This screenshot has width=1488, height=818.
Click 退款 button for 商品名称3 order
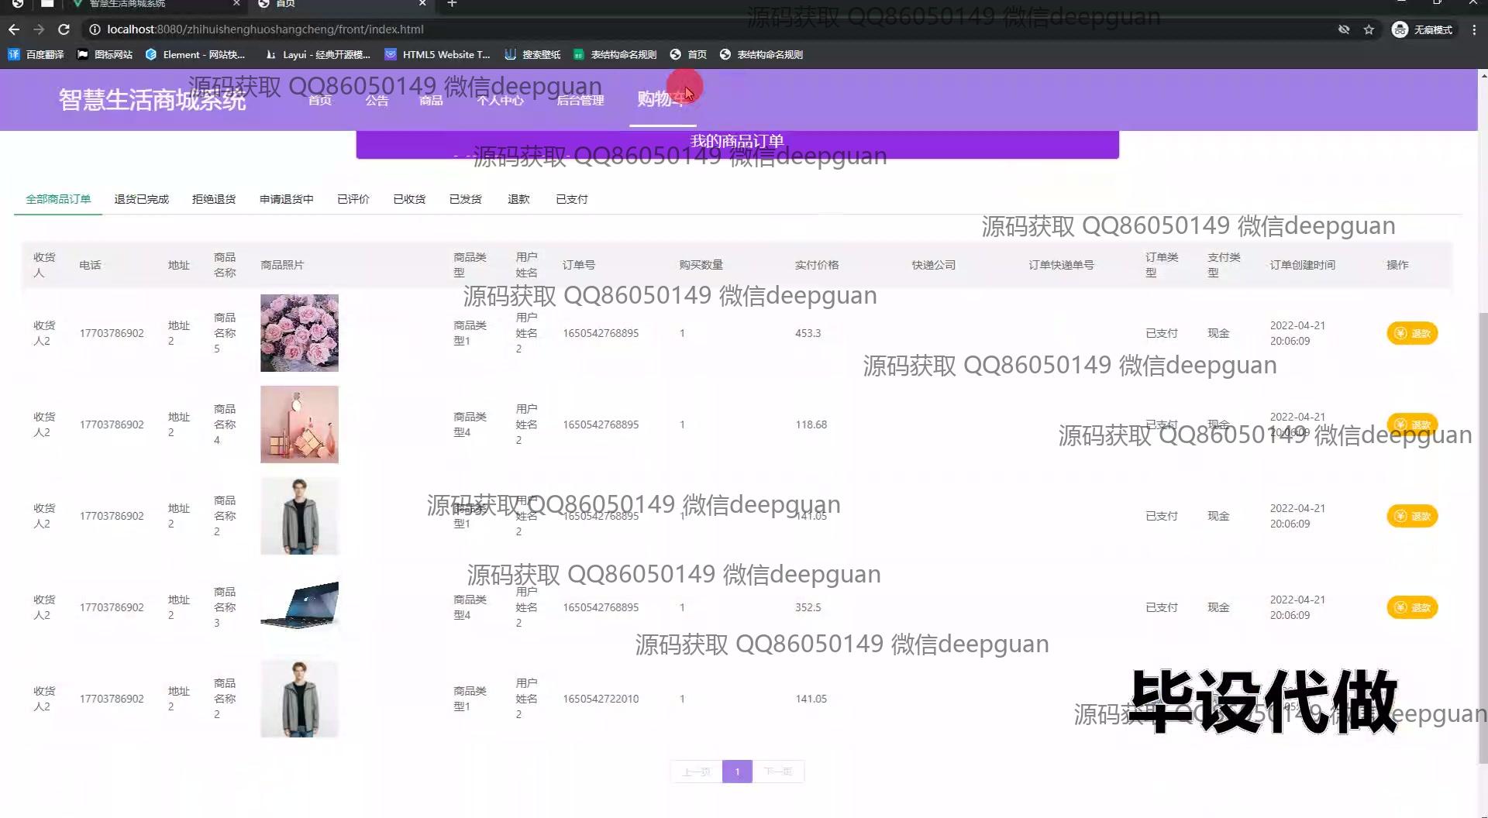(1412, 607)
